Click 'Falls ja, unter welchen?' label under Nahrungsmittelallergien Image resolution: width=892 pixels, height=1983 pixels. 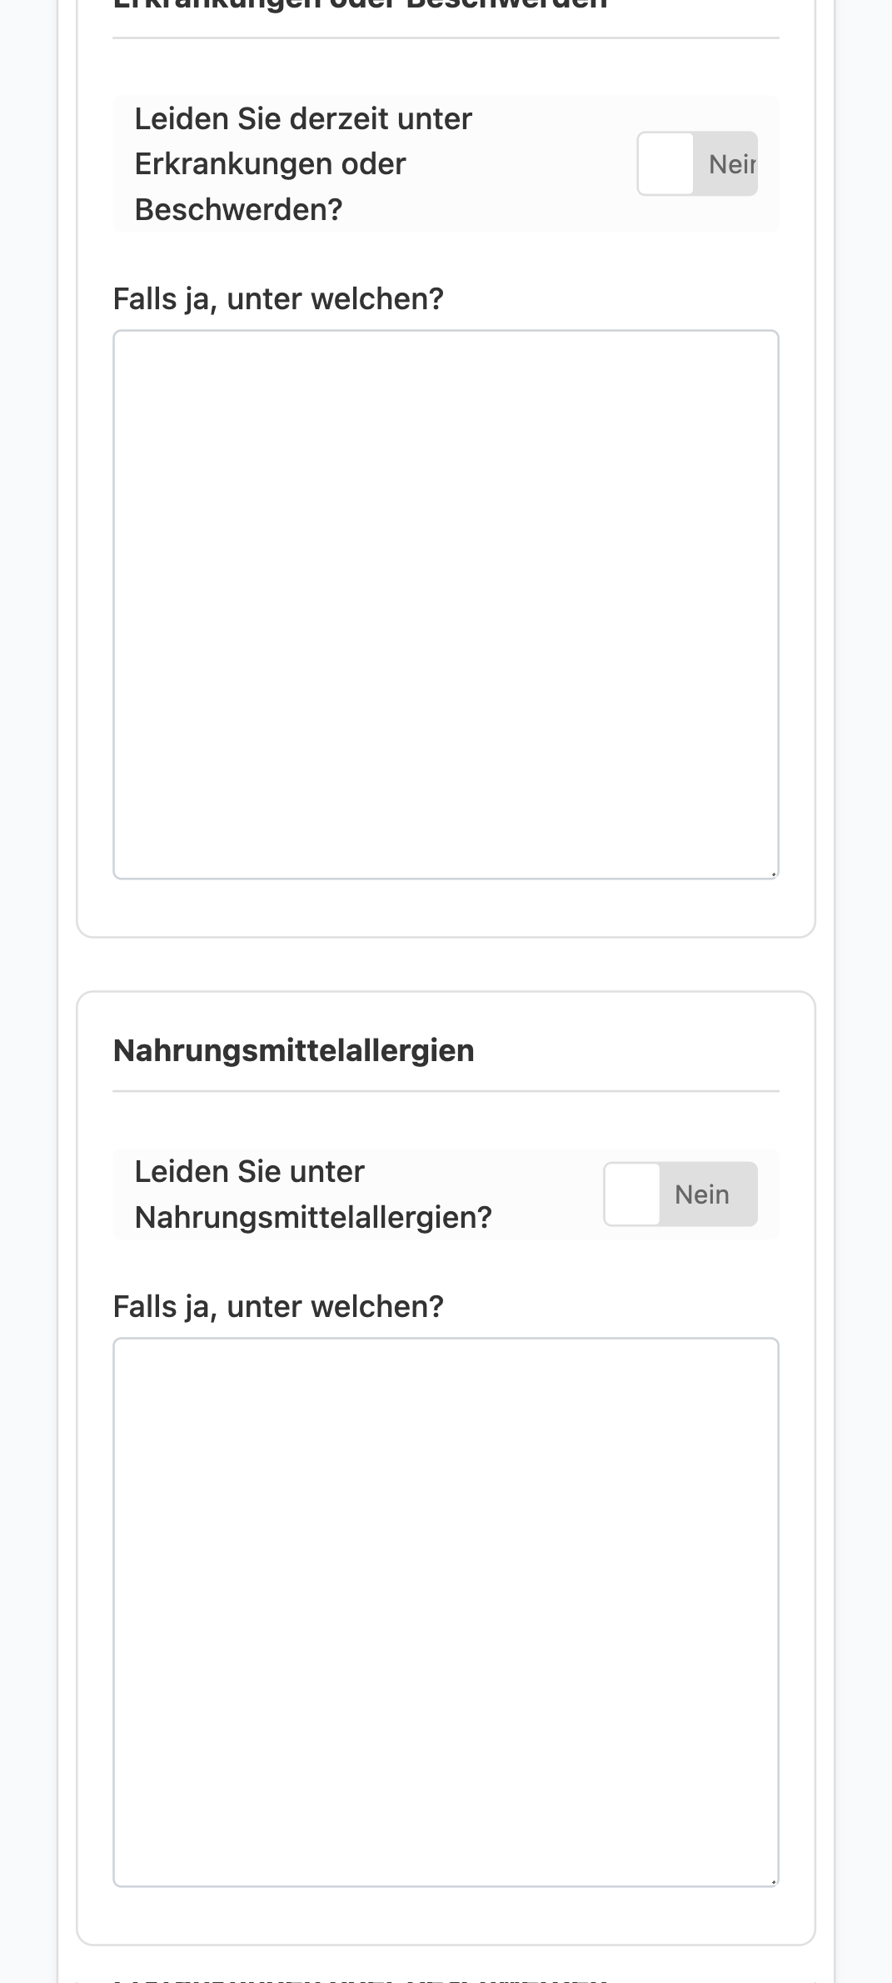278,1306
